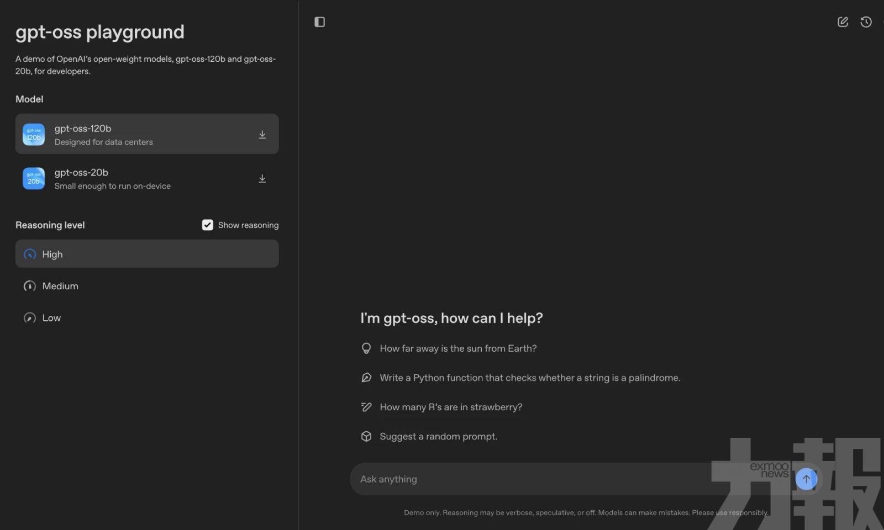Select Medium reasoning level
Screen dimensions: 884x530
pos(147,286)
